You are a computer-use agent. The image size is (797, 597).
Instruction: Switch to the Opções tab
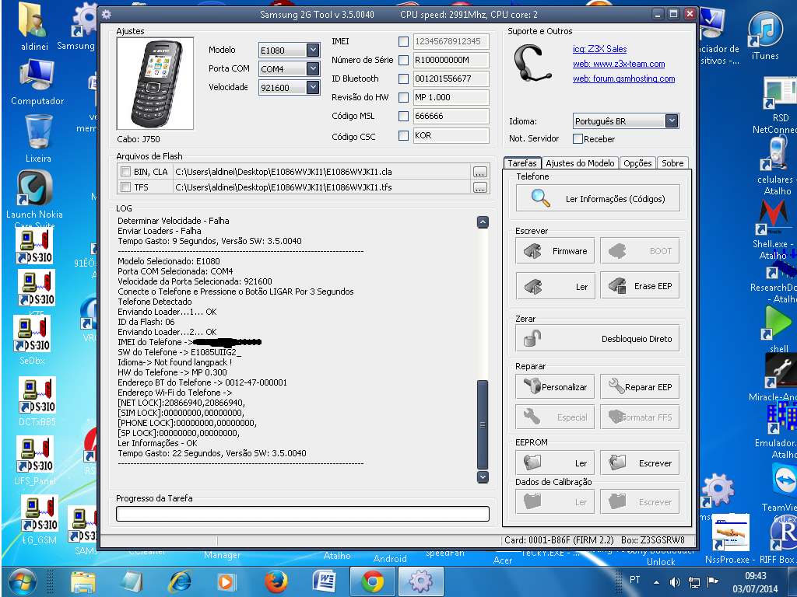click(637, 163)
